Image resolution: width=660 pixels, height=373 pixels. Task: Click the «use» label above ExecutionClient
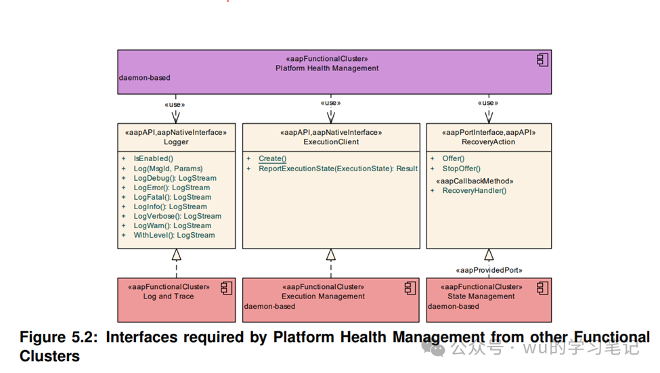(330, 103)
